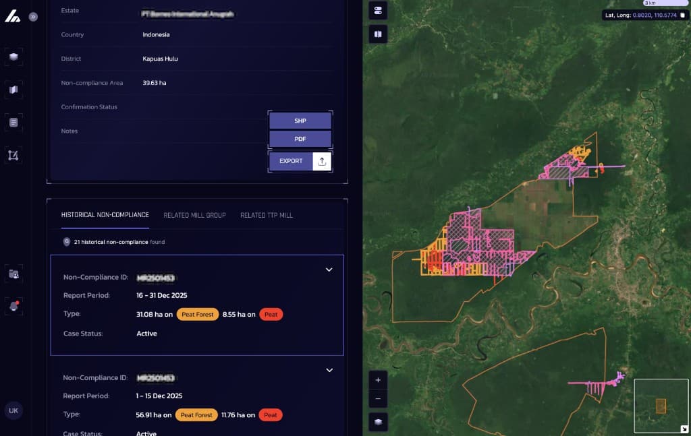Switch to Historical Non-Compliance tab
Image resolution: width=691 pixels, height=436 pixels.
[x=105, y=215]
